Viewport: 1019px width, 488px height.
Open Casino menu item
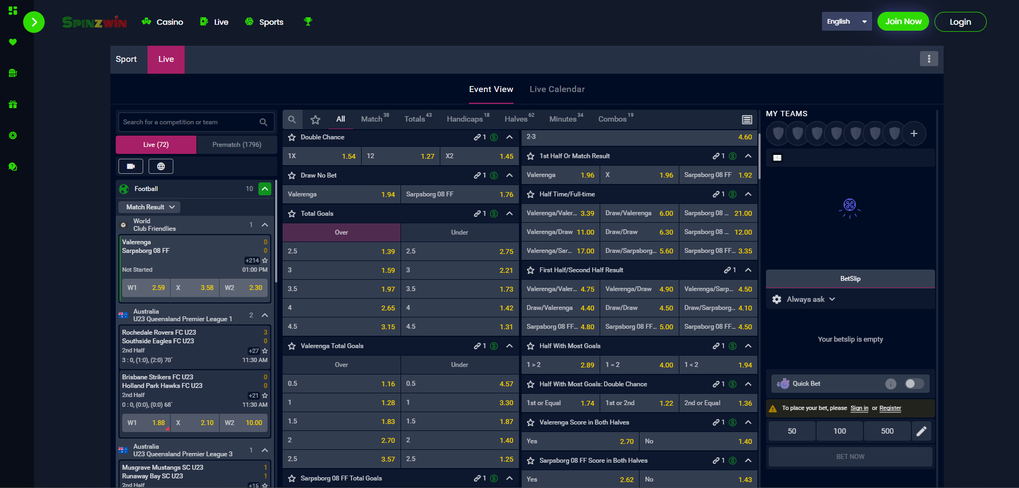click(163, 22)
